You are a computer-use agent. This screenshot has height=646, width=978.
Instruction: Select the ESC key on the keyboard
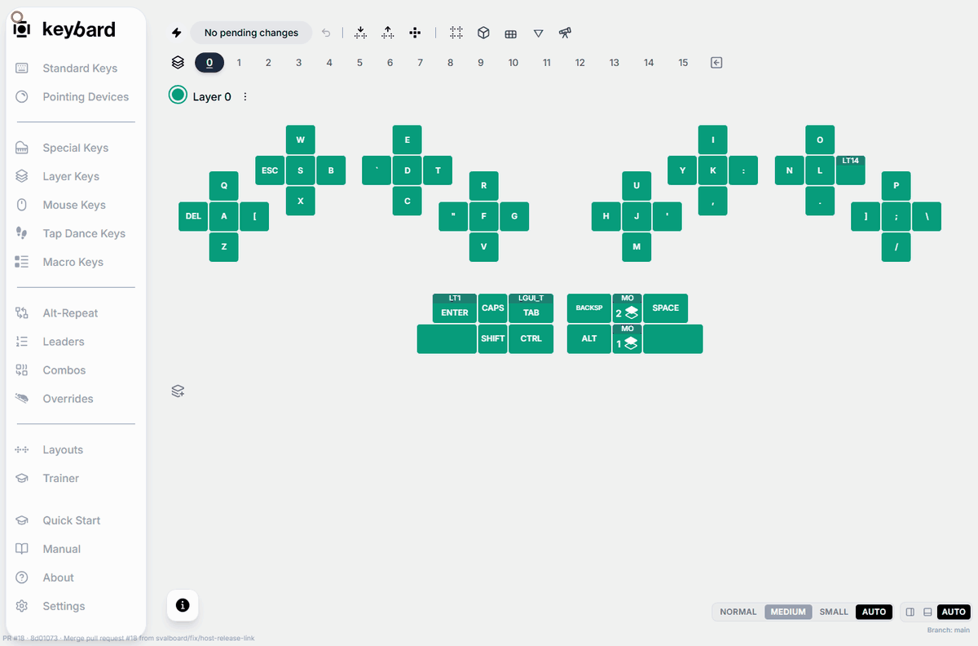[270, 170]
